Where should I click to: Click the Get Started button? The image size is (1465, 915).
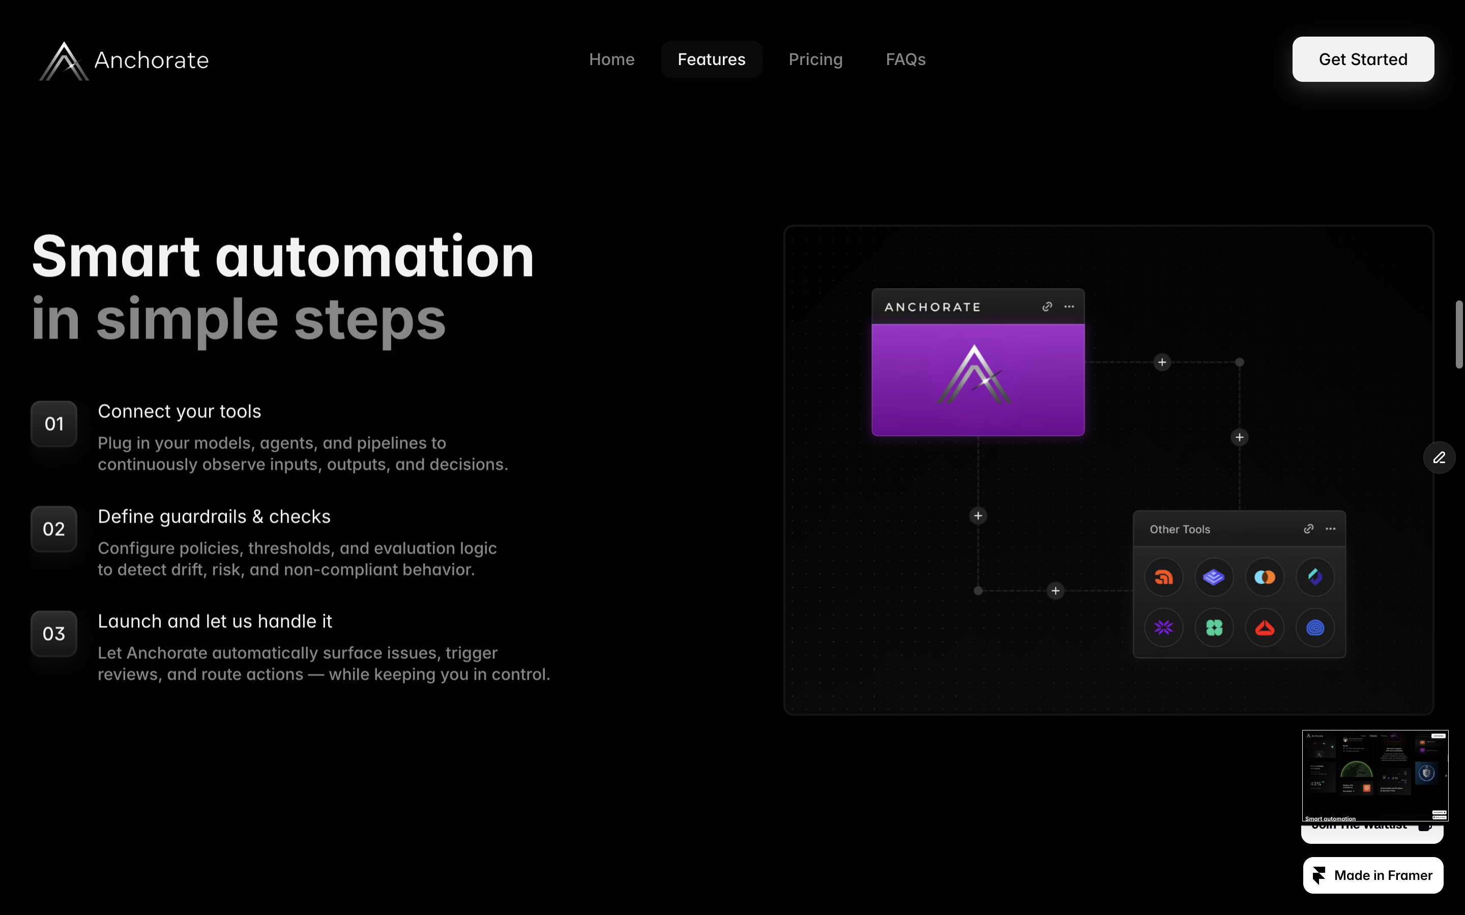(1363, 58)
